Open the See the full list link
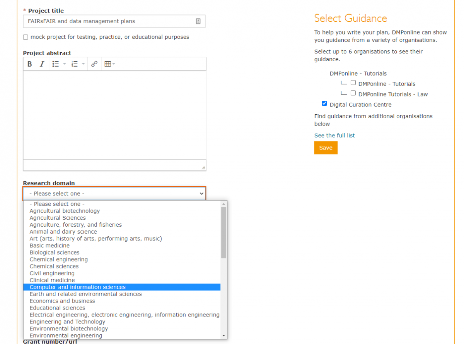The height and width of the screenshot is (344, 464). click(334, 135)
